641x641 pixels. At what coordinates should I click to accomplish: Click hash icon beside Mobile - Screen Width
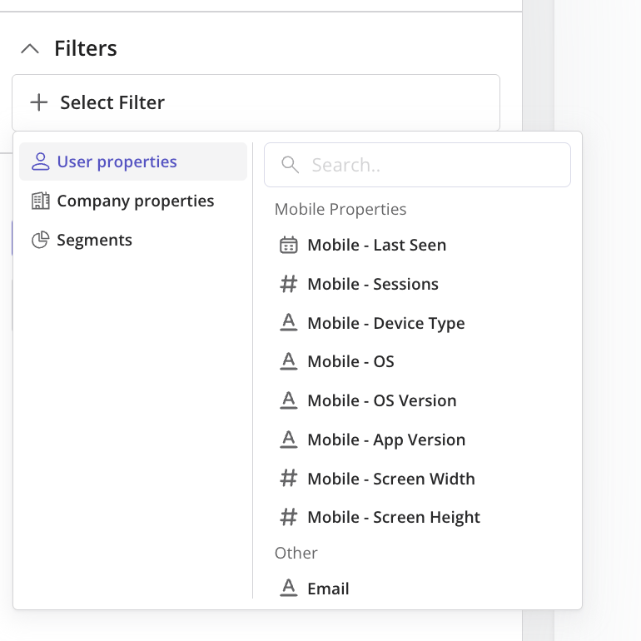pos(289,479)
